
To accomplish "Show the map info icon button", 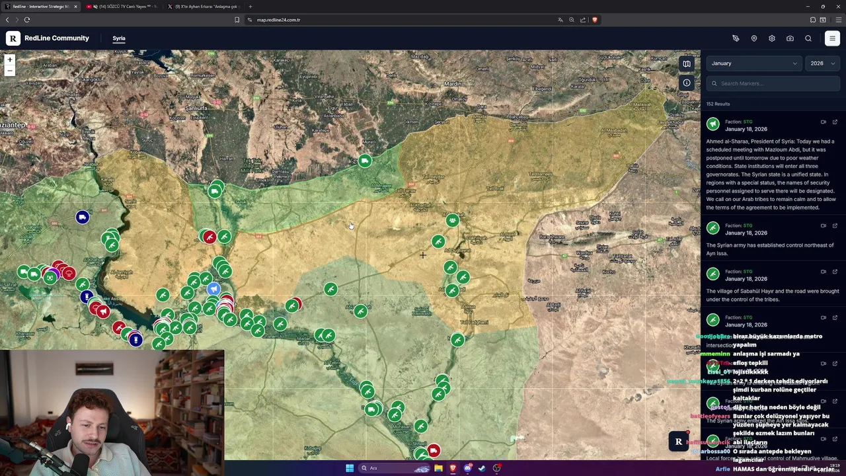I will pyautogui.click(x=687, y=83).
